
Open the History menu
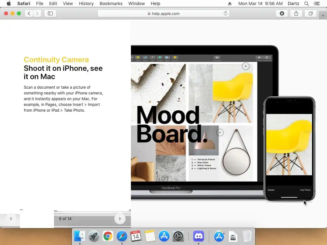point(86,4)
